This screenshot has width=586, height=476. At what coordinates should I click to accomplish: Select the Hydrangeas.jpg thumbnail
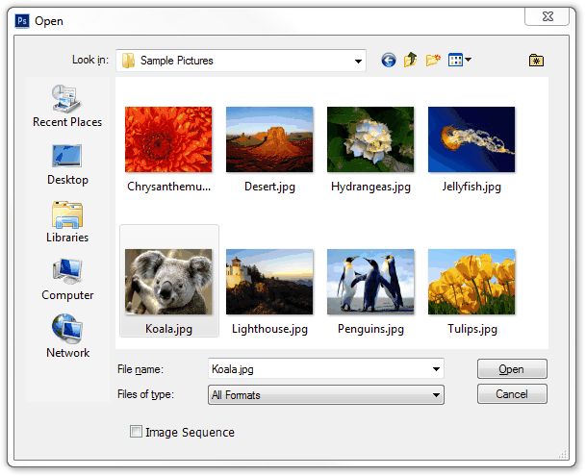click(x=370, y=139)
